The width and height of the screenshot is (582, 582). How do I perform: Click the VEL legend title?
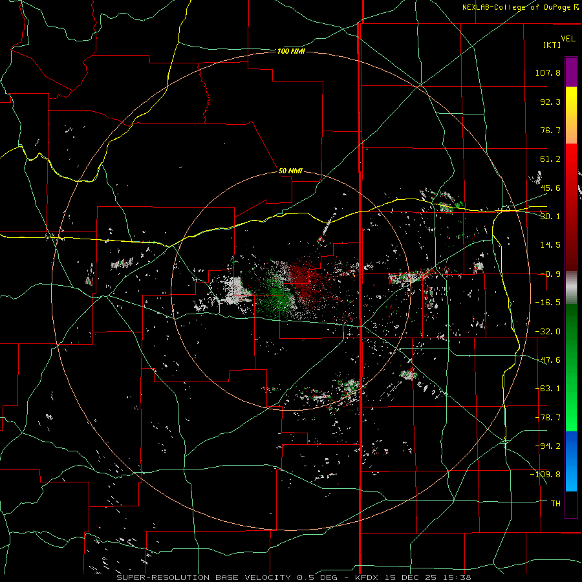(x=568, y=39)
